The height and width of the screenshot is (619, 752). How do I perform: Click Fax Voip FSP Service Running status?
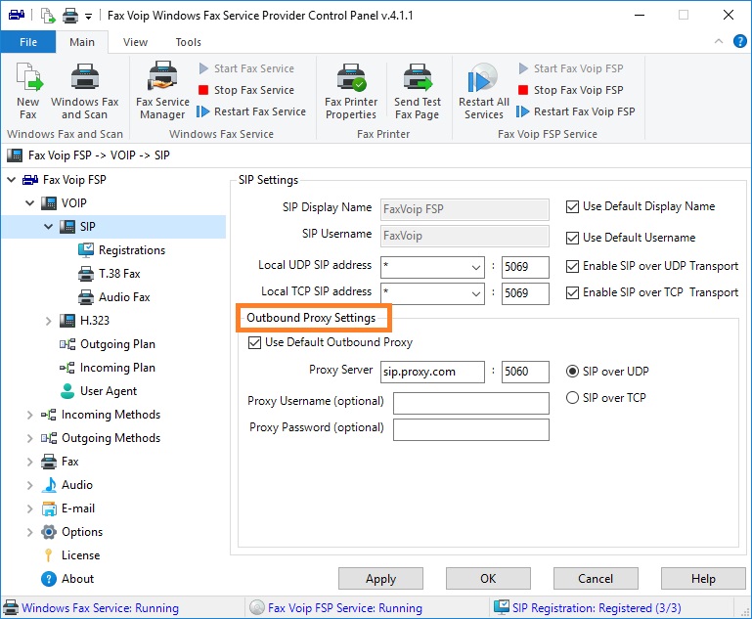click(345, 608)
